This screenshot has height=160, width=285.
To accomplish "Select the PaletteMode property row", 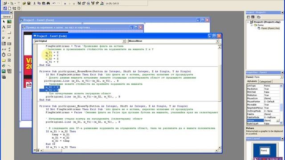I will 263,117.
